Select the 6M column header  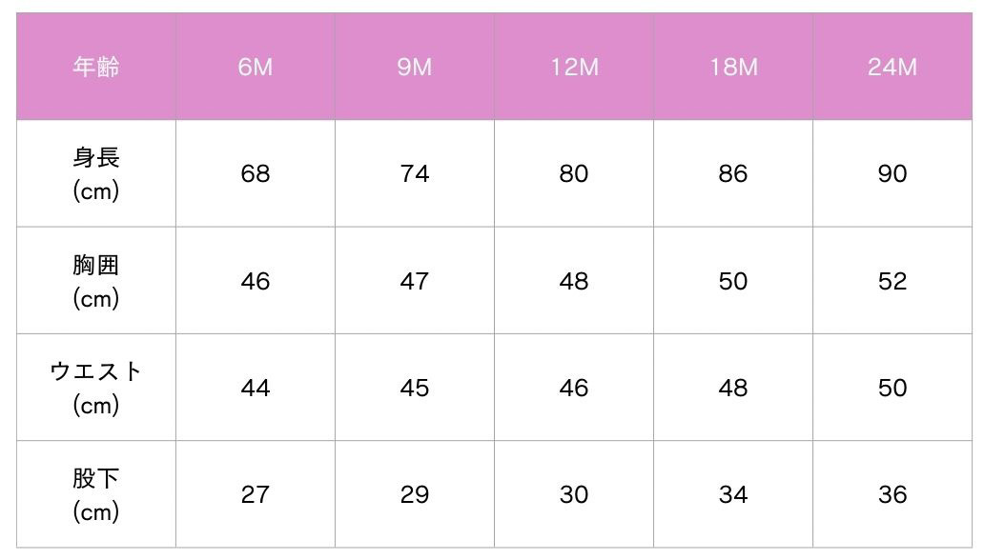click(256, 67)
